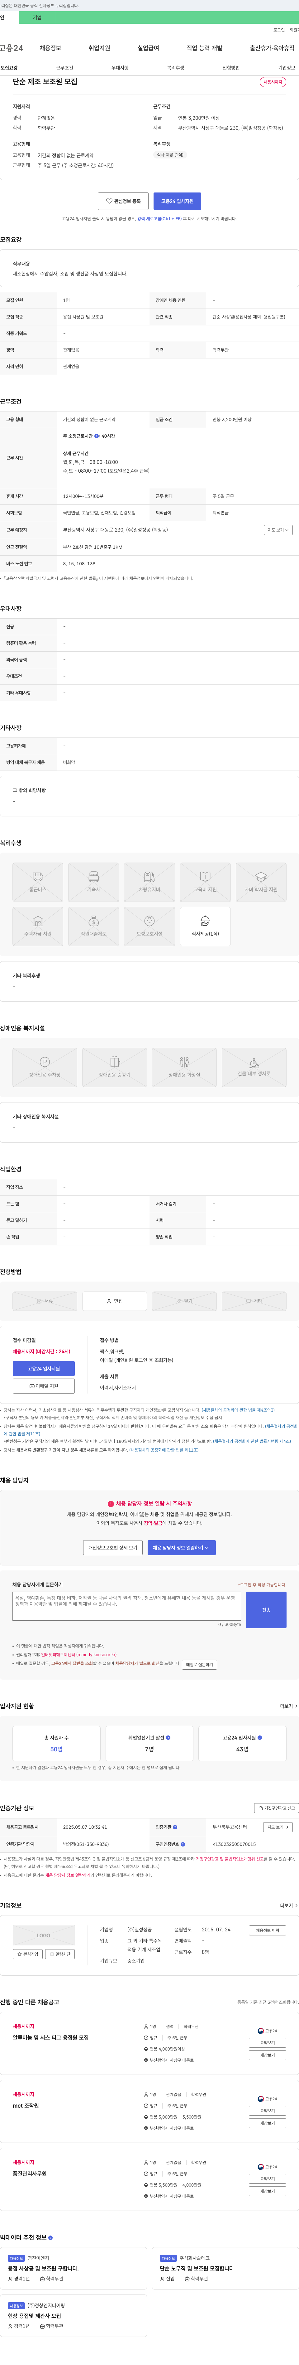Viewport: 299px width, 2365px height.
Task: Open recommended posting 현장 용접일 제관사 모집
Action: 34,2315
